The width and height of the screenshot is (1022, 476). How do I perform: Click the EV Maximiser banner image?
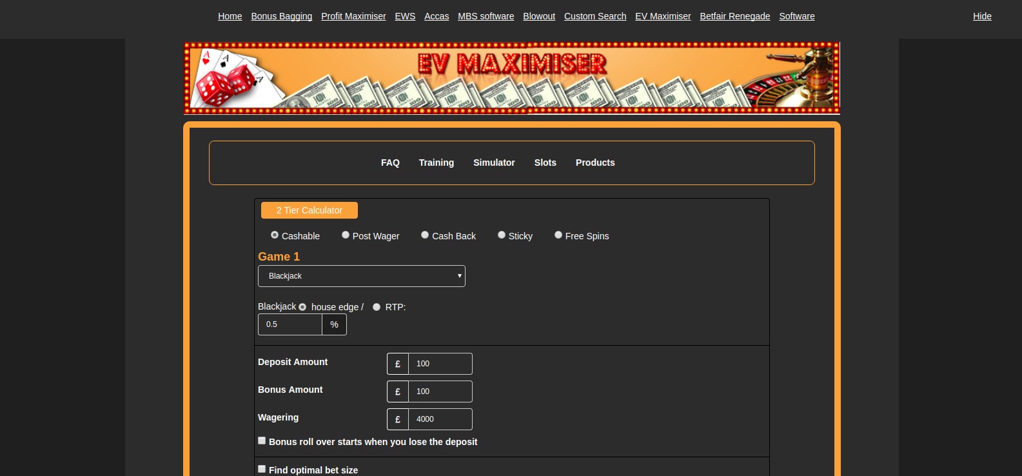(512, 78)
